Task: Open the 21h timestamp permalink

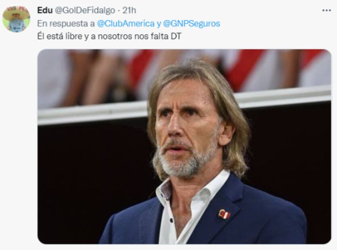Action: [x=130, y=10]
